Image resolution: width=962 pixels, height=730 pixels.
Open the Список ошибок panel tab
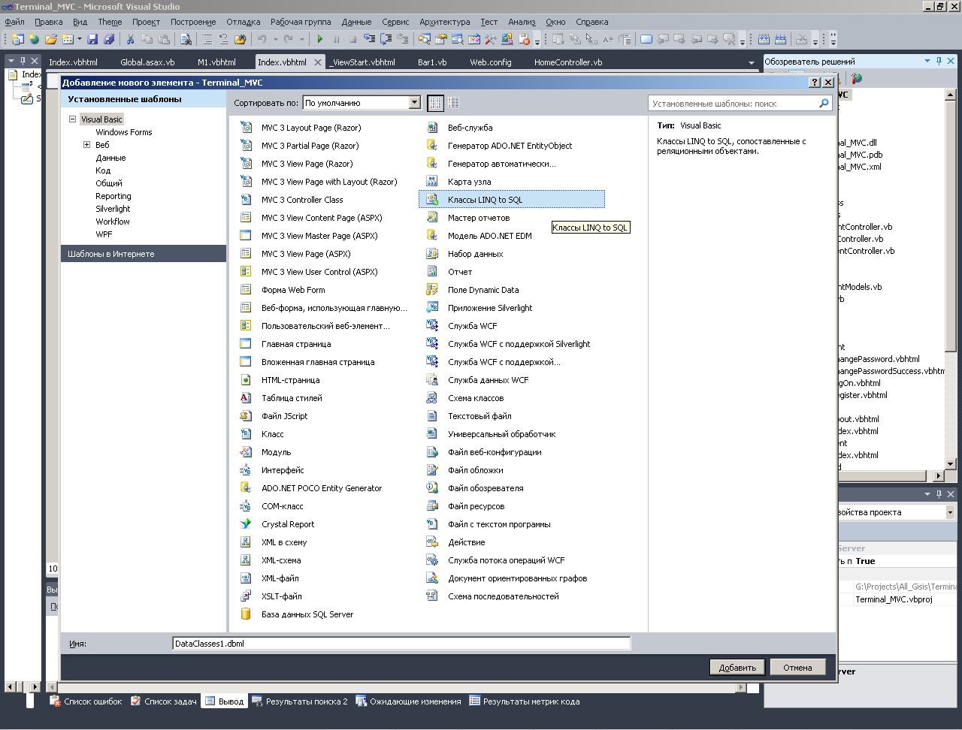tap(86, 701)
